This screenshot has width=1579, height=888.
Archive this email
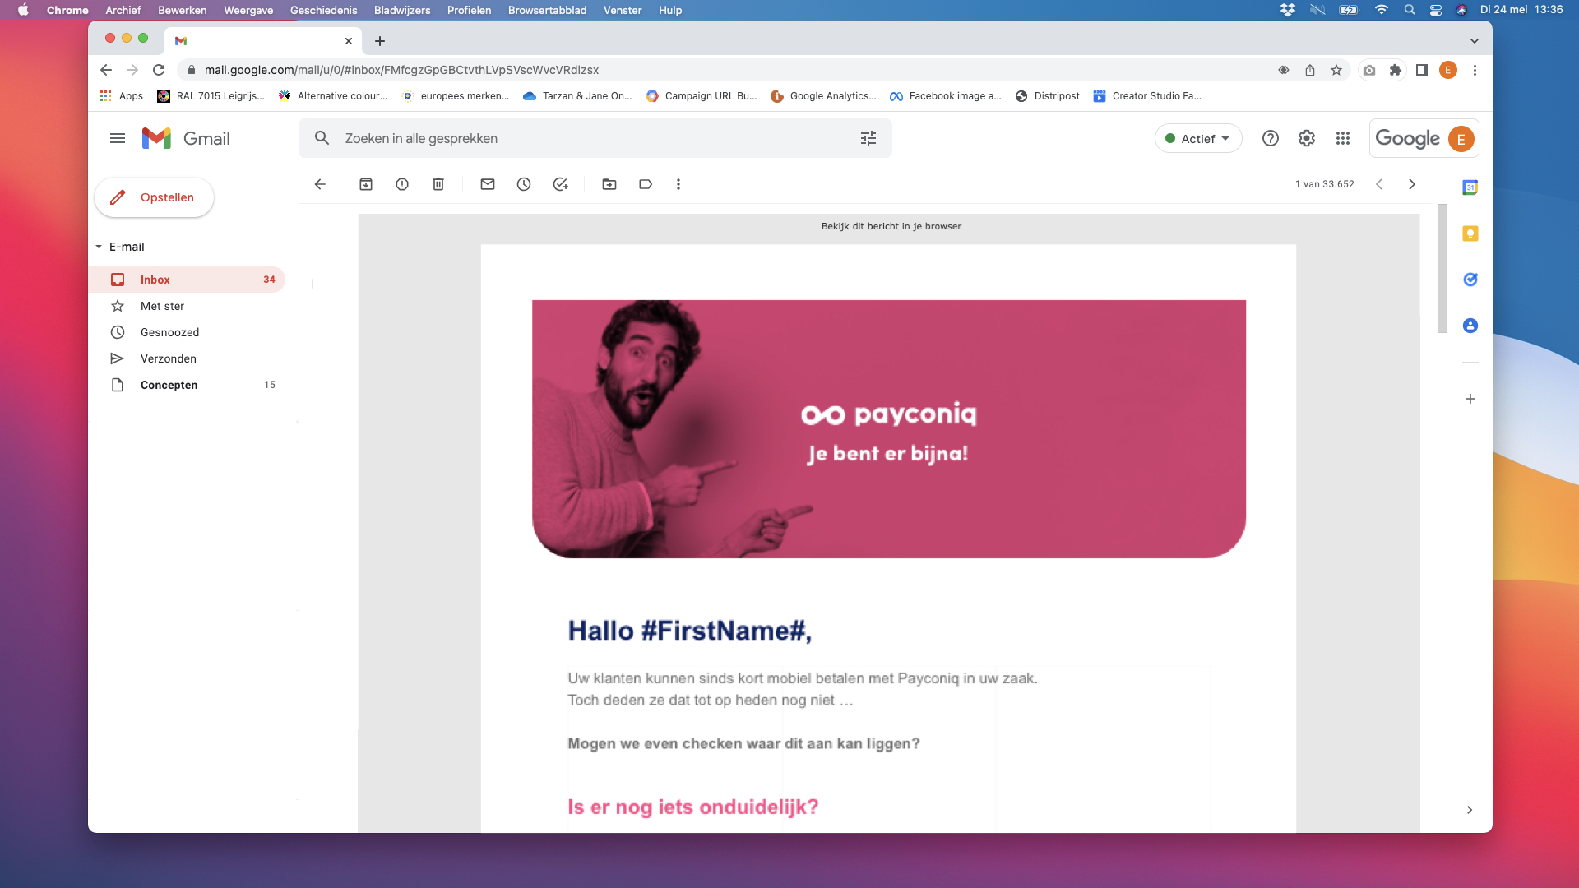[x=366, y=184]
